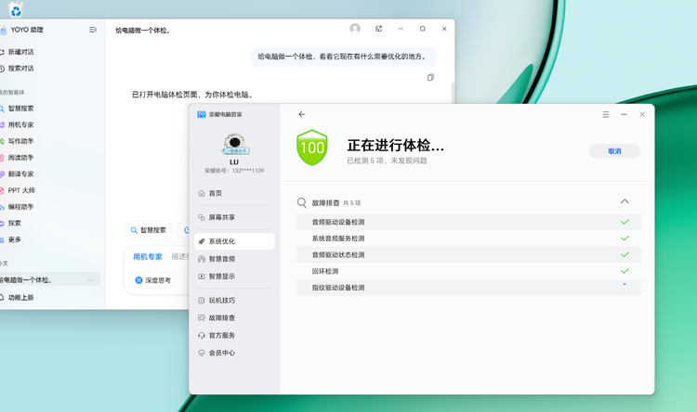The image size is (697, 412).
Task: Click the green 100 score shield
Action: 312,148
